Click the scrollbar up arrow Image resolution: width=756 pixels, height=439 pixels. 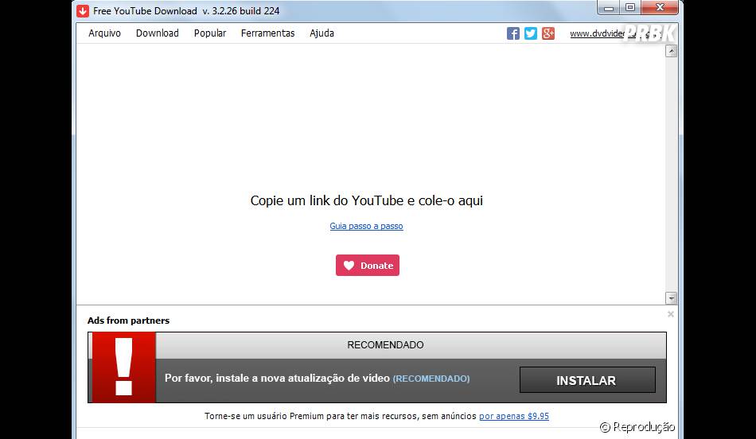671,51
